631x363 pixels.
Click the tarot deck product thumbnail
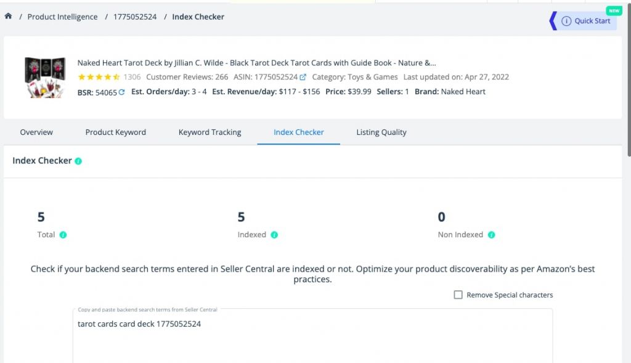coord(45,77)
